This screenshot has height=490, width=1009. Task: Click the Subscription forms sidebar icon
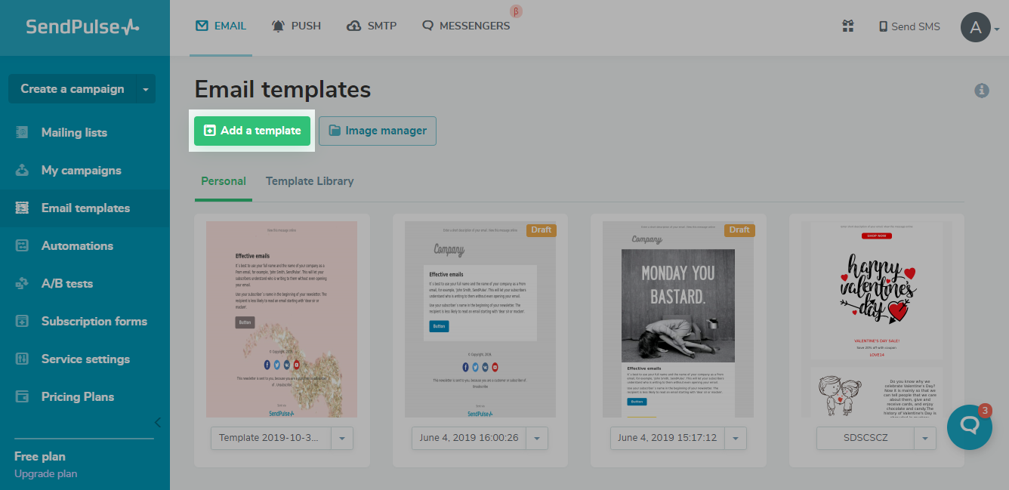coord(23,322)
